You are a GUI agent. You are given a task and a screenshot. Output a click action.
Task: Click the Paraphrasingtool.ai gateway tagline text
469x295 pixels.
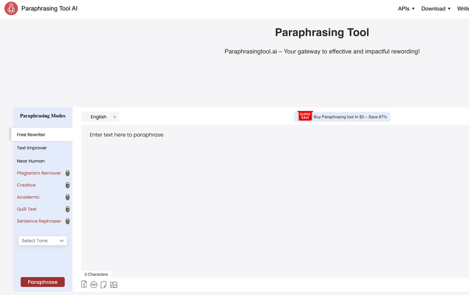(x=322, y=52)
